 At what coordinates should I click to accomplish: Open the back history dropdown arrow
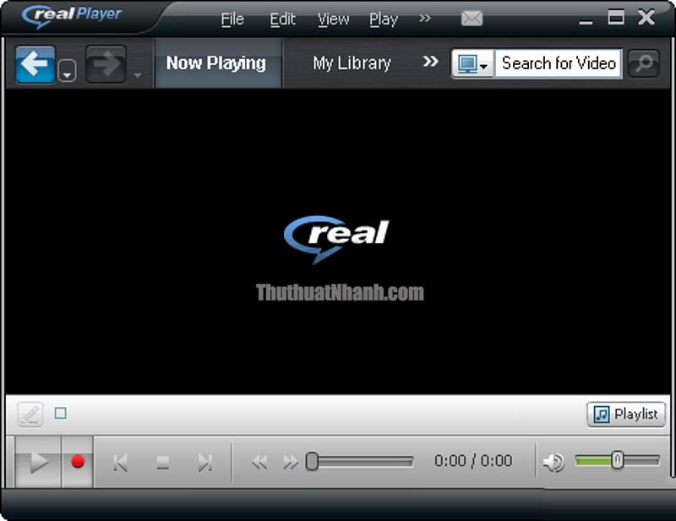[x=67, y=71]
